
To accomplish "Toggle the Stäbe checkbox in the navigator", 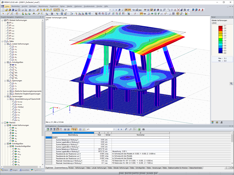I will 5,41.
